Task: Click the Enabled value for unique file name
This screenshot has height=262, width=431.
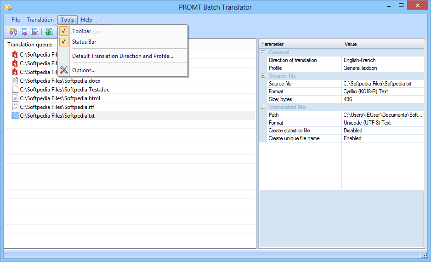Action: (x=352, y=138)
